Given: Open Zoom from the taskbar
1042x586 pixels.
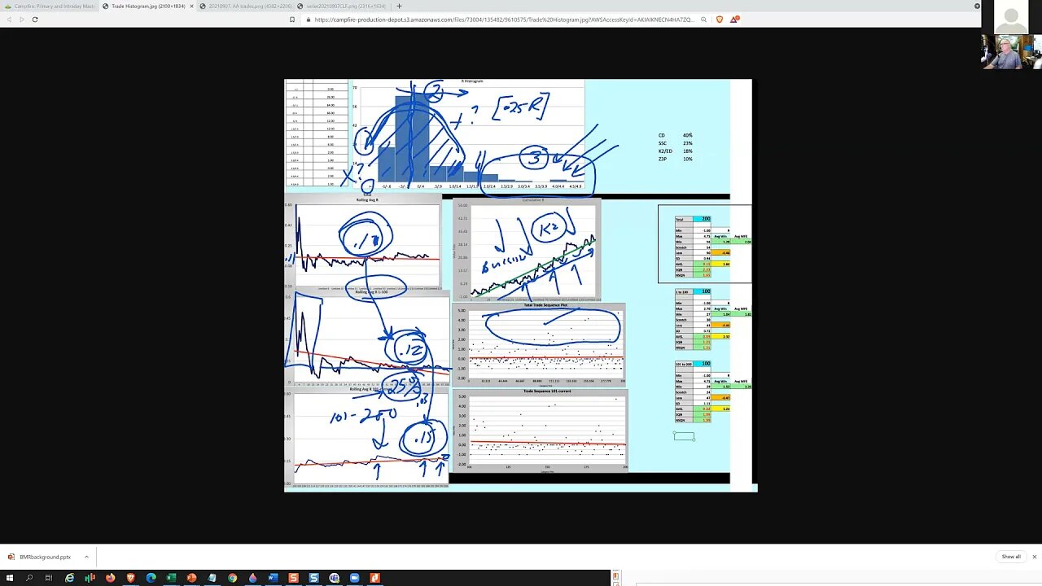Looking at the screenshot, I should 355,578.
